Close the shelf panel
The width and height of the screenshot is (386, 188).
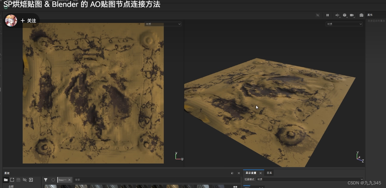[x=239, y=173]
